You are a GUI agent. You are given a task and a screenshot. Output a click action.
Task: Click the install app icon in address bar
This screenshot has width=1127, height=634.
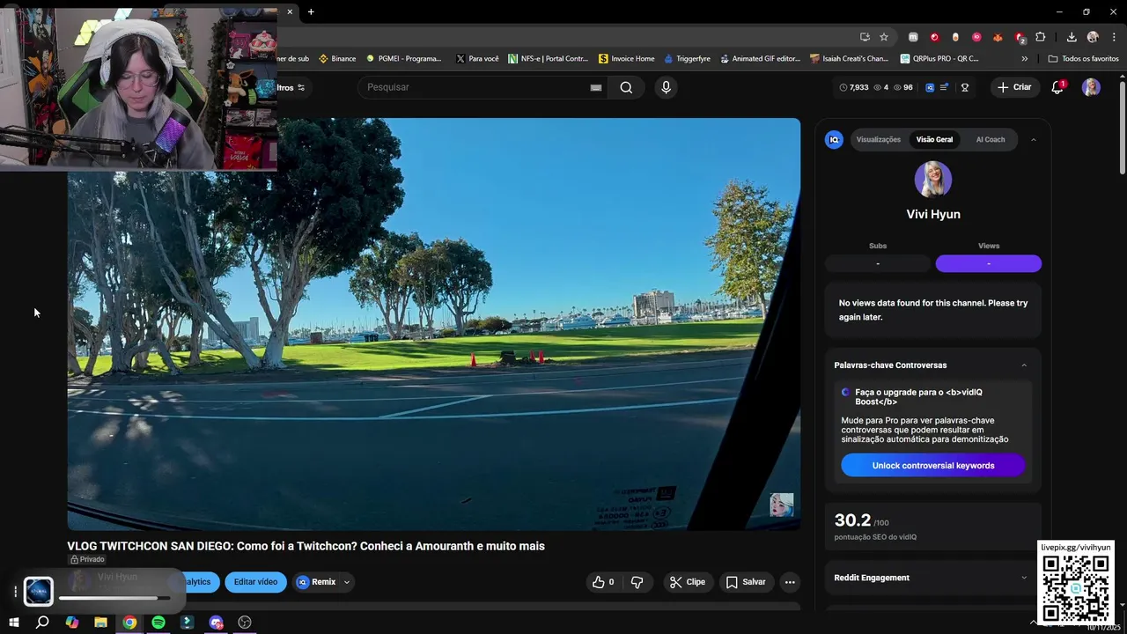click(x=865, y=37)
